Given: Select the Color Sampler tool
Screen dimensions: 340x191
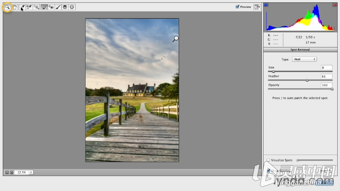Looking at the screenshot, I should (x=29, y=7).
